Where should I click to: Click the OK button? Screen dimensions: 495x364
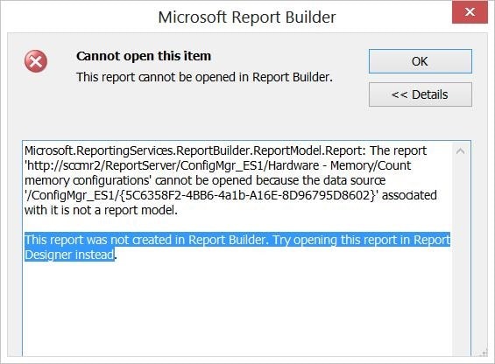[421, 61]
